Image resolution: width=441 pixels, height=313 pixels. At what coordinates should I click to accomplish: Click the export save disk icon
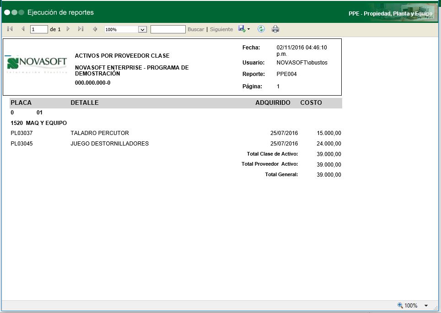[x=242, y=29]
